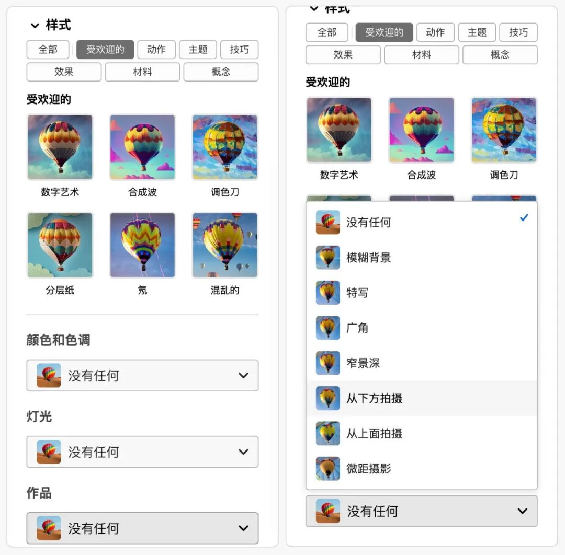Switch to the 全部 tab in left panel
Viewport: 565px width, 555px height.
48,49
